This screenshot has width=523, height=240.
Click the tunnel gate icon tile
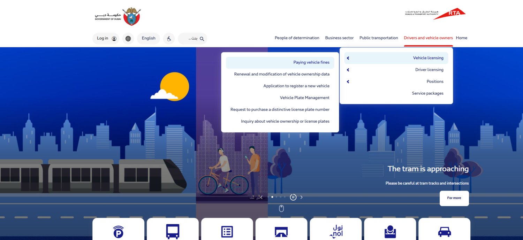click(281, 231)
